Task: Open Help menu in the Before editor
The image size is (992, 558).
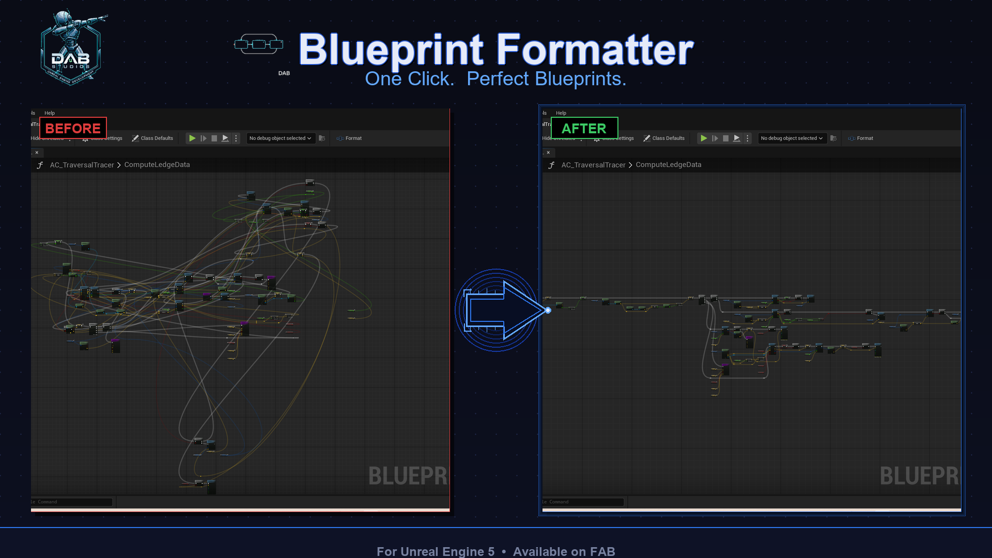Action: [x=50, y=113]
